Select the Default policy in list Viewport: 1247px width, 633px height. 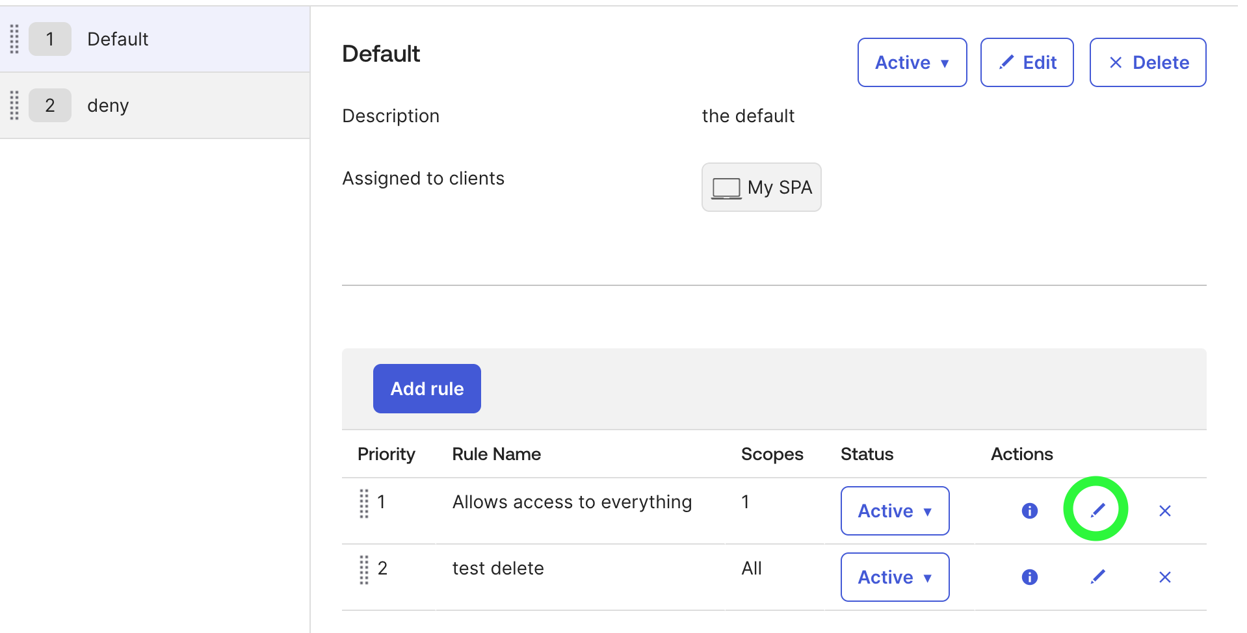[x=155, y=39]
